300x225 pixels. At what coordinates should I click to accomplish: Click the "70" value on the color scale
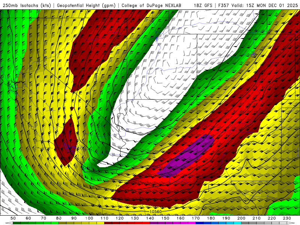click(43, 218)
